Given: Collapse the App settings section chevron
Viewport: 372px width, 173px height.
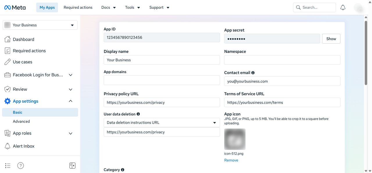Looking at the screenshot, I should click(70, 101).
